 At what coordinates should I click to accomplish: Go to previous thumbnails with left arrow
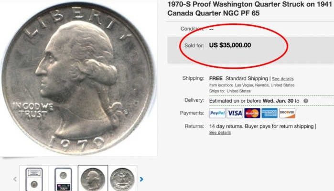(15, 179)
